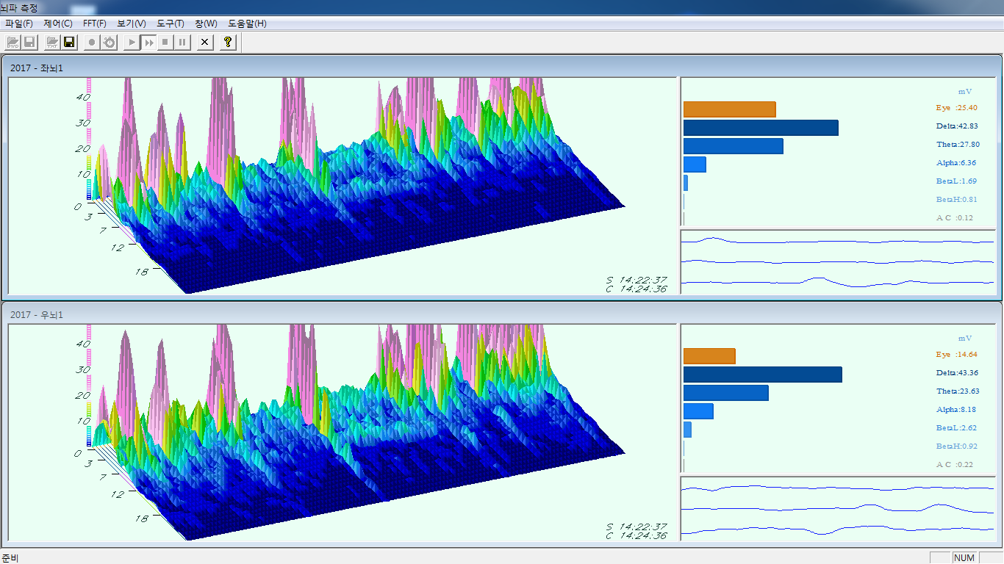1004x564 pixels.
Task: Click the open TXT file icon
Action: point(52,43)
